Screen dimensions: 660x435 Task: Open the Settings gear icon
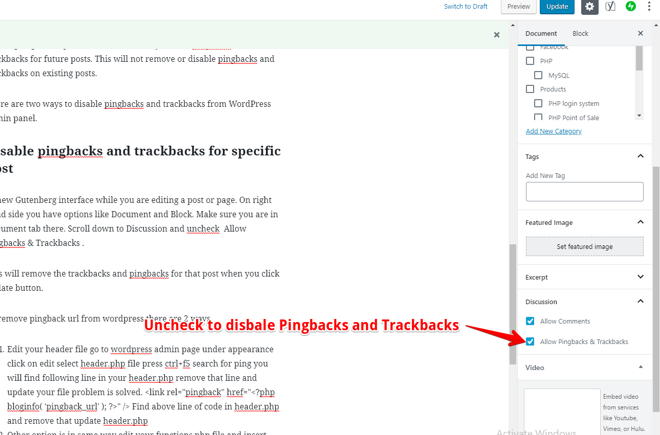click(x=589, y=7)
